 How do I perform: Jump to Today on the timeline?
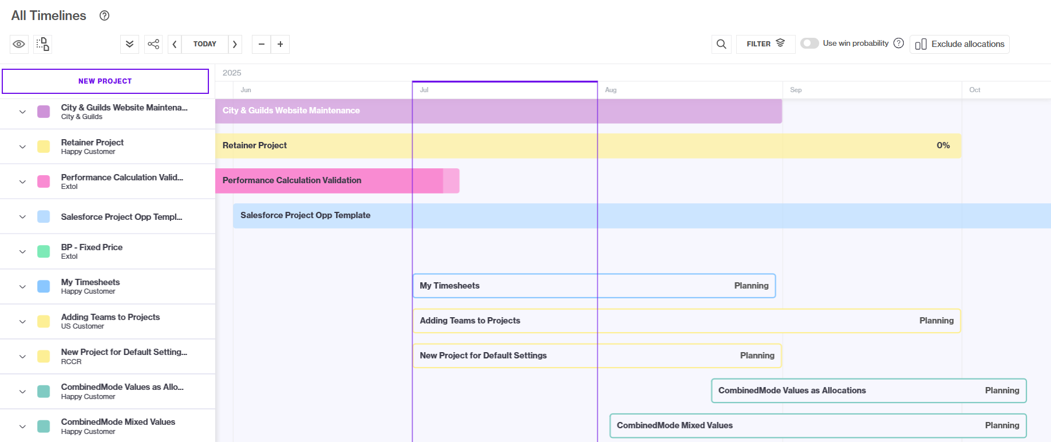pos(205,44)
